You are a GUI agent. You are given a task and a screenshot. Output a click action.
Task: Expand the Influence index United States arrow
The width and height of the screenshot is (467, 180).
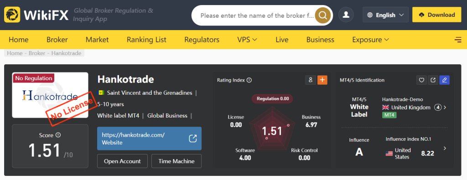click(x=445, y=148)
